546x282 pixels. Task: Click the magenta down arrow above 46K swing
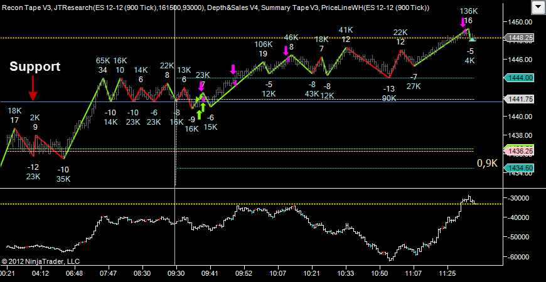286,51
